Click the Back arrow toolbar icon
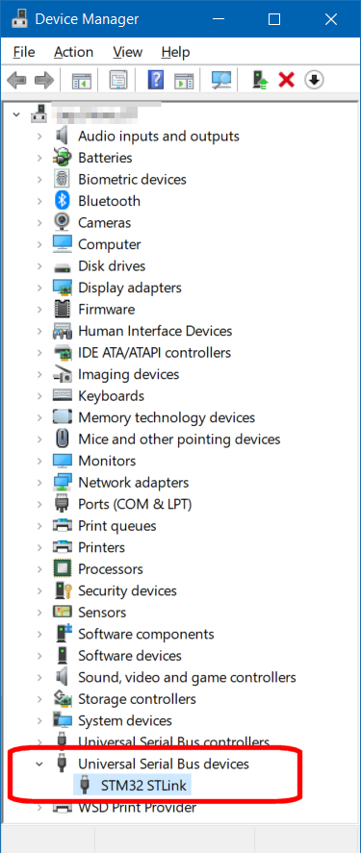Screen dimensions: 361x853 pos(15,81)
